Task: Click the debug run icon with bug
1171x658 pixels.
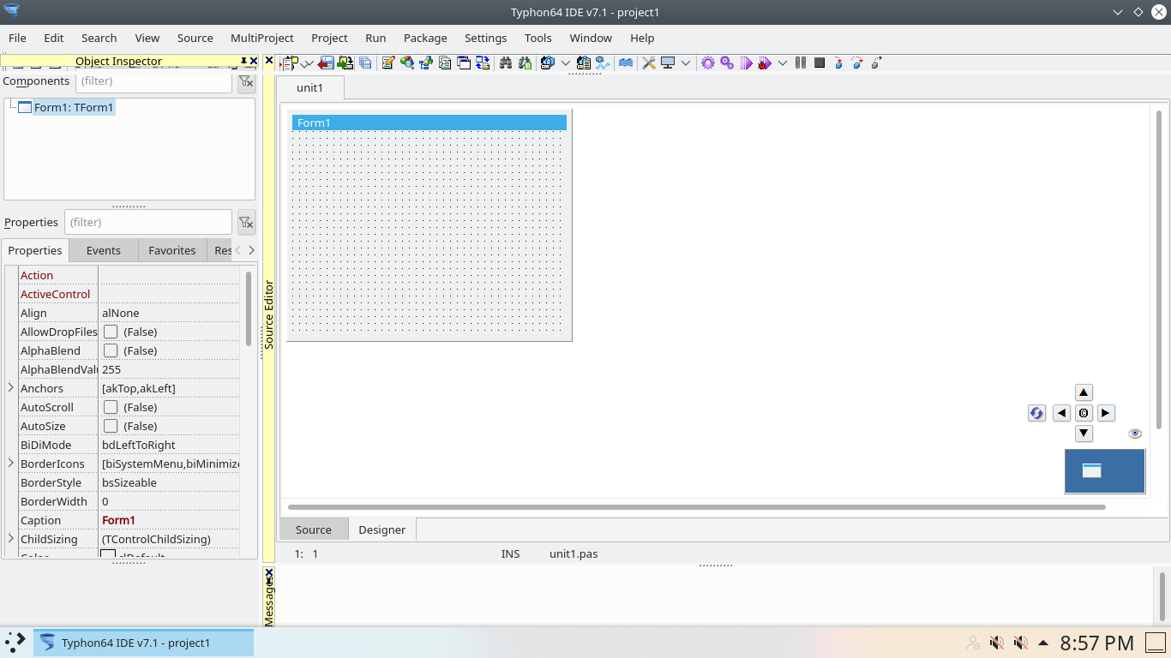Action: pyautogui.click(x=765, y=63)
